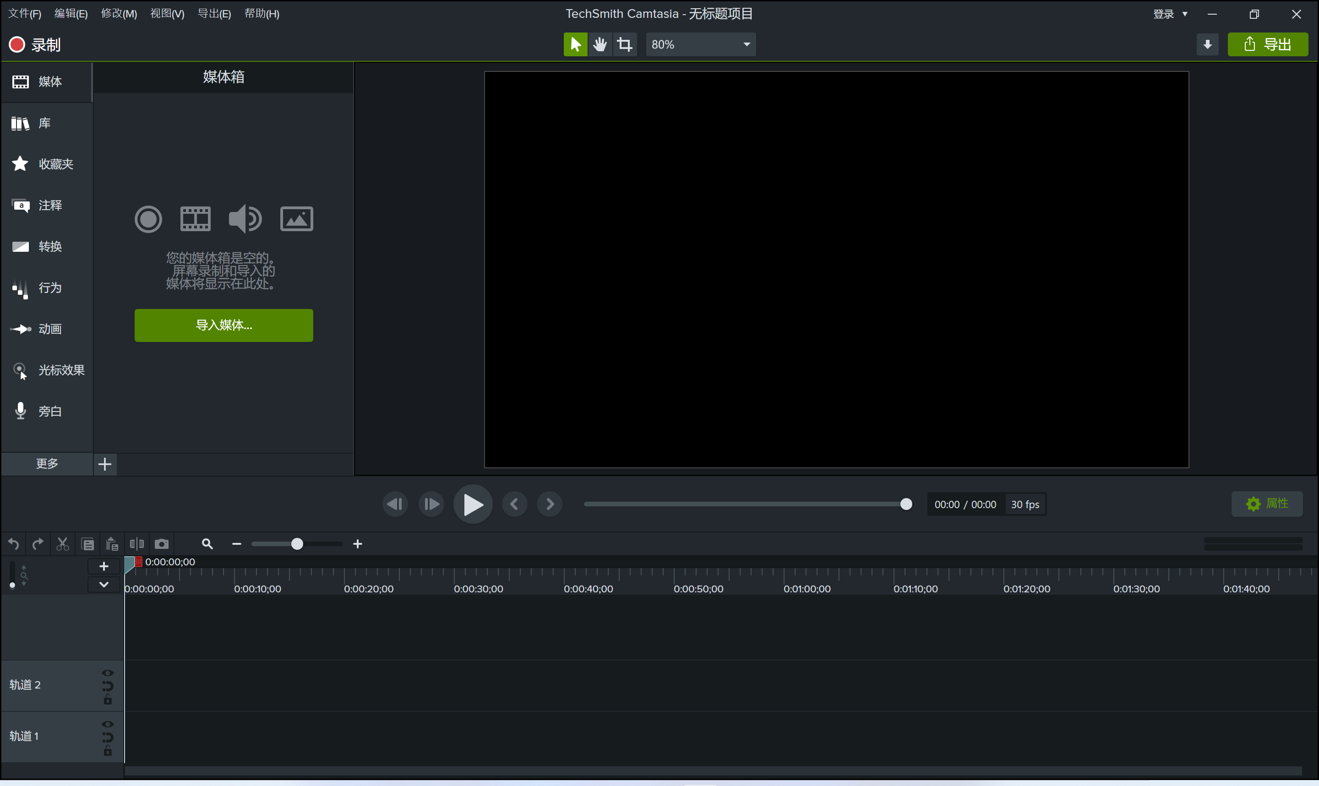Toggle lock on 轨道 1
Image resolution: width=1319 pixels, height=786 pixels.
pyautogui.click(x=108, y=752)
